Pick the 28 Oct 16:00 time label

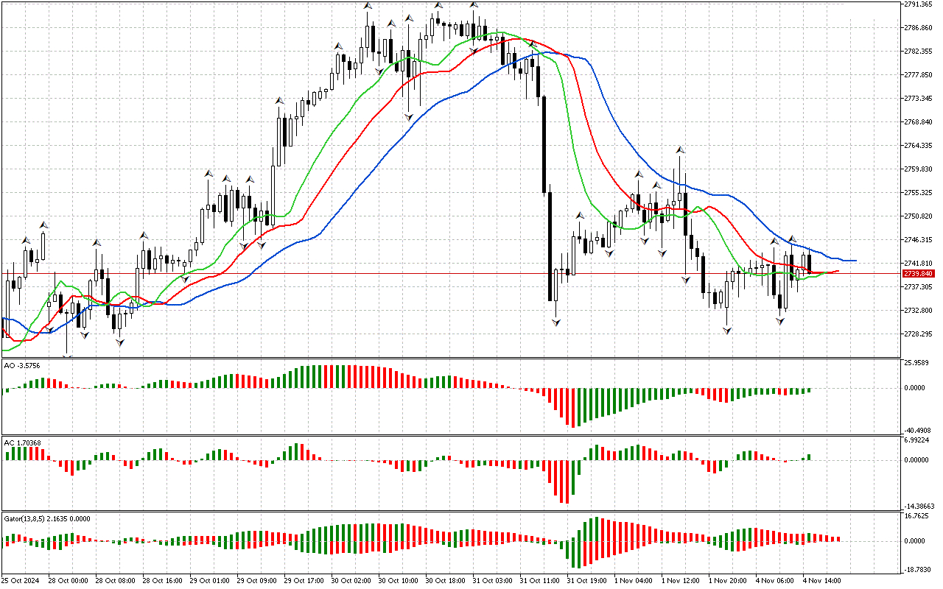[163, 581]
